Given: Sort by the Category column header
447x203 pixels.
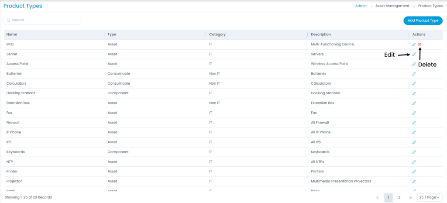Looking at the screenshot, I should [217, 34].
